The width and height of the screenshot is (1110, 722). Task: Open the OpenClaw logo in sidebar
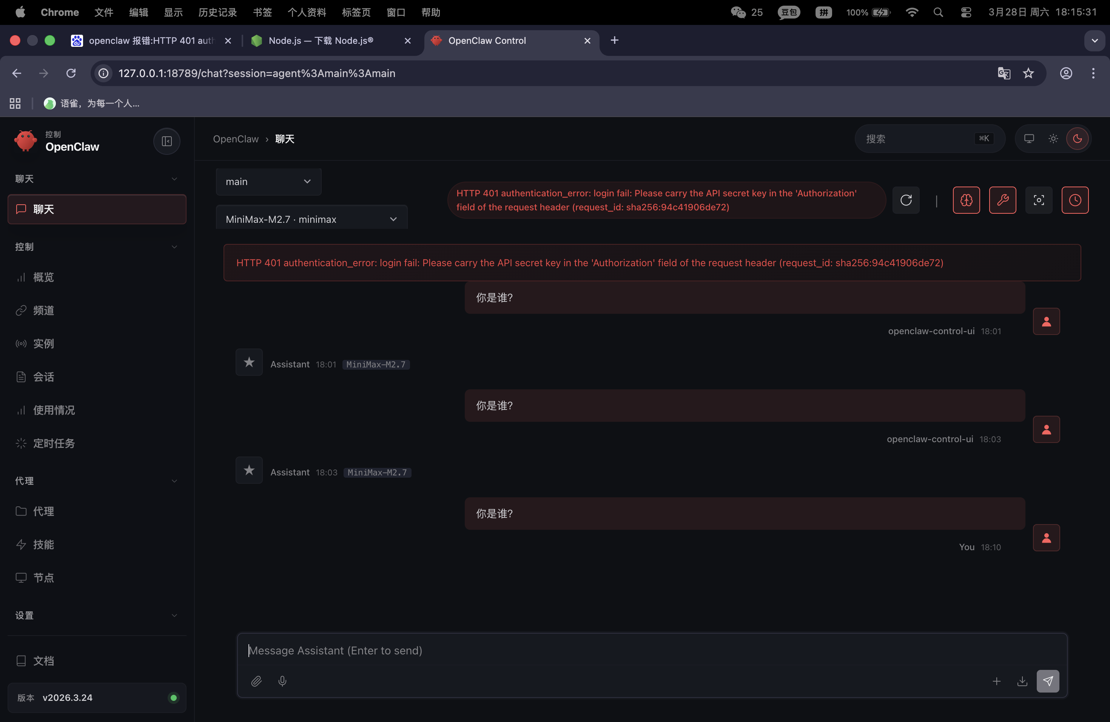pos(25,141)
